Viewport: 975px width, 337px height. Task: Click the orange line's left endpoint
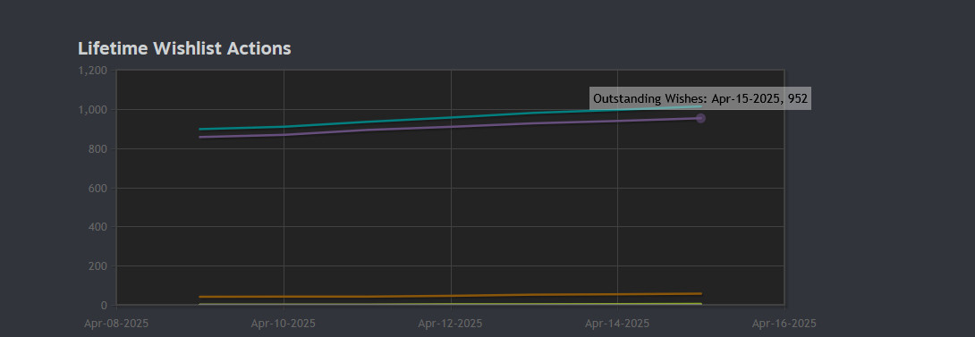(200, 297)
